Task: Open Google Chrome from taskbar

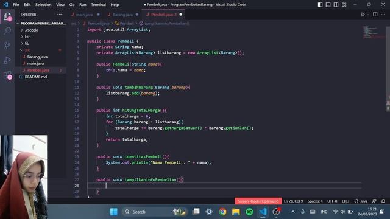Action: point(222,212)
